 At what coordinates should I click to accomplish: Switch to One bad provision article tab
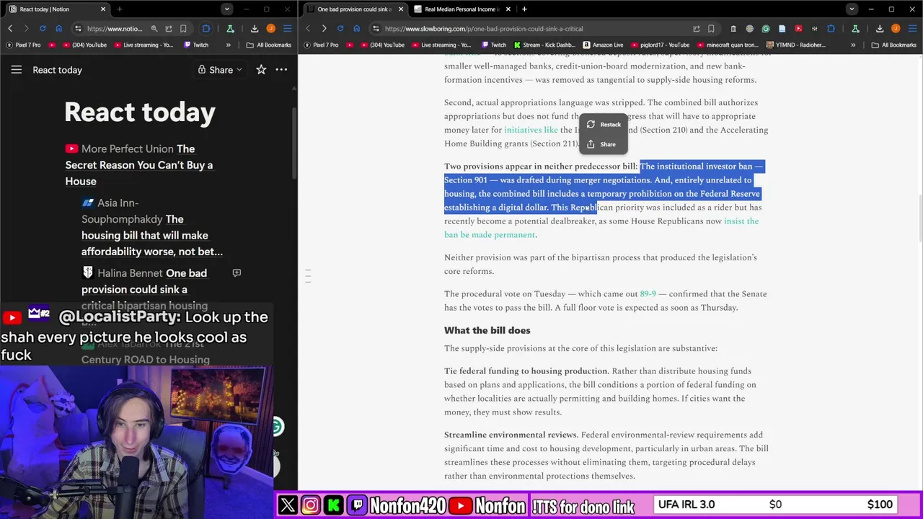pos(354,9)
